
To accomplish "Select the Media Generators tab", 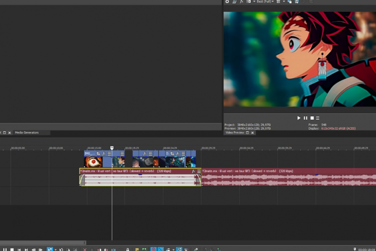I will pos(27,132).
